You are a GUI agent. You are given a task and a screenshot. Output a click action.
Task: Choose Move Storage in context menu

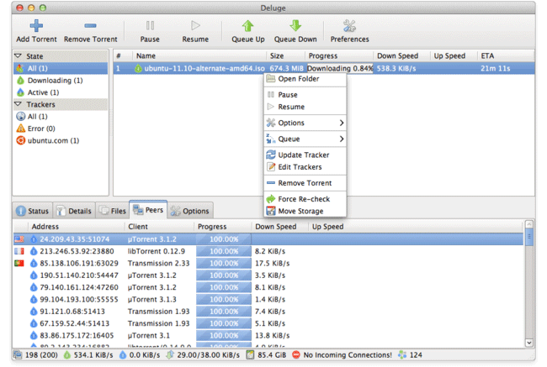(x=305, y=212)
